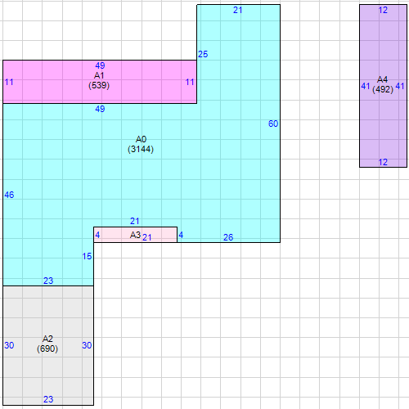
Task: Click the 46 dimension label
Action: pyautogui.click(x=9, y=195)
